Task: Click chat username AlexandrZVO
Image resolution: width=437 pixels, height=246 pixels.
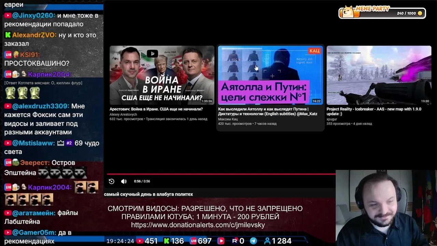Action: click(34, 35)
